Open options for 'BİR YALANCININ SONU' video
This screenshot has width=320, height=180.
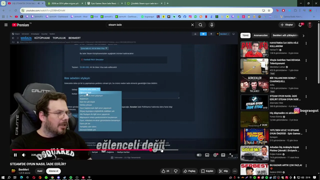[x=306, y=78]
